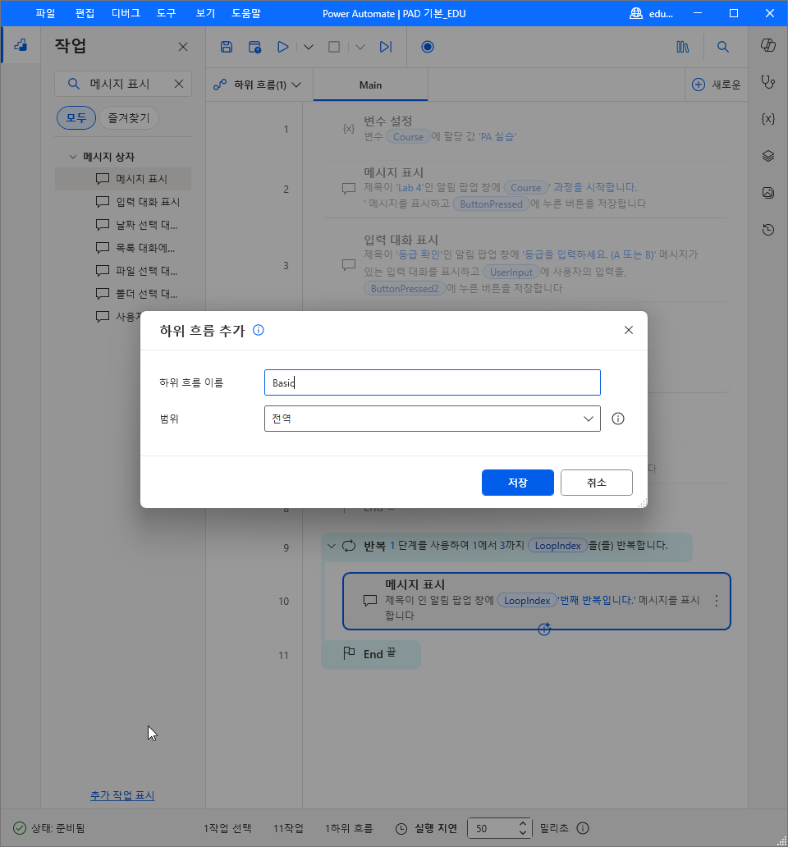Click the Copilot add icon below step 10

[x=544, y=629]
